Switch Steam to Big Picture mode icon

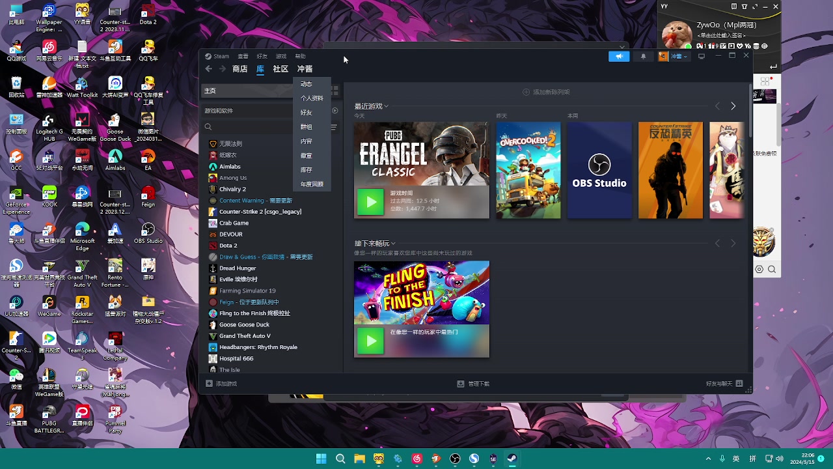tap(701, 57)
